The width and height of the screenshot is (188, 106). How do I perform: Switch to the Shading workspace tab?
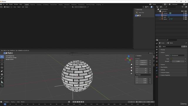tap(61, 5)
